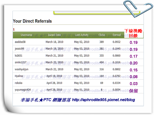The width and height of the screenshot is (154, 115).
Task: Click last activity May 01, 2010
Action: click(82, 90)
